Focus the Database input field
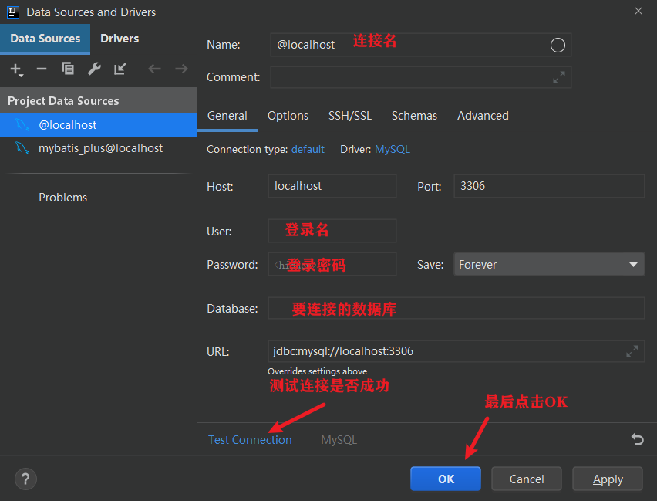 coord(456,309)
